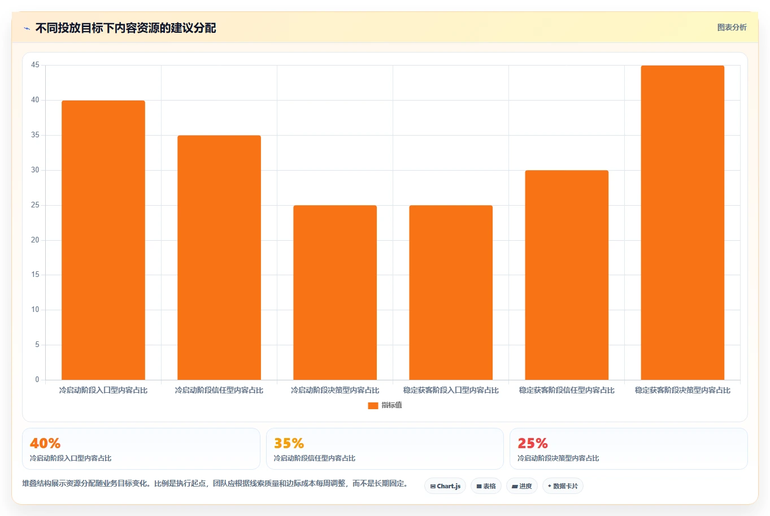The image size is (770, 516).
Task: Click the 35% value text
Action: (289, 443)
